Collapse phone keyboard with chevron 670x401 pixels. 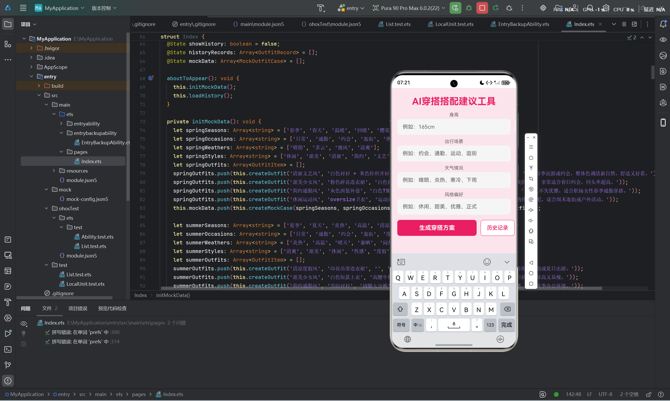(x=507, y=262)
